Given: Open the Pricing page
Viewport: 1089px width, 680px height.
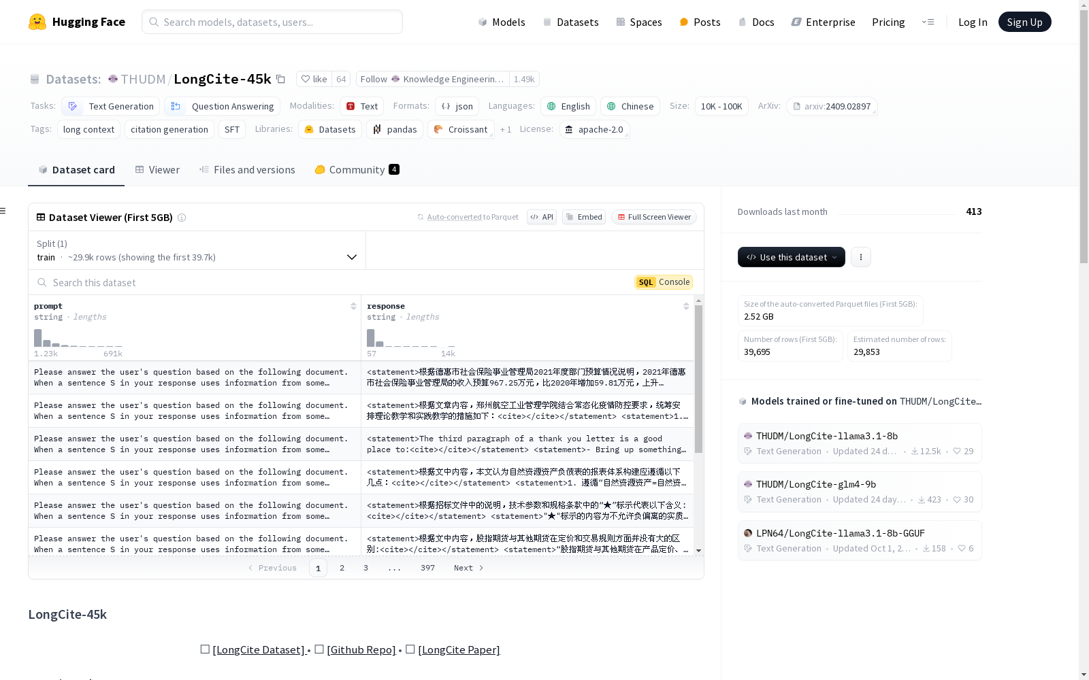Looking at the screenshot, I should point(888,22).
